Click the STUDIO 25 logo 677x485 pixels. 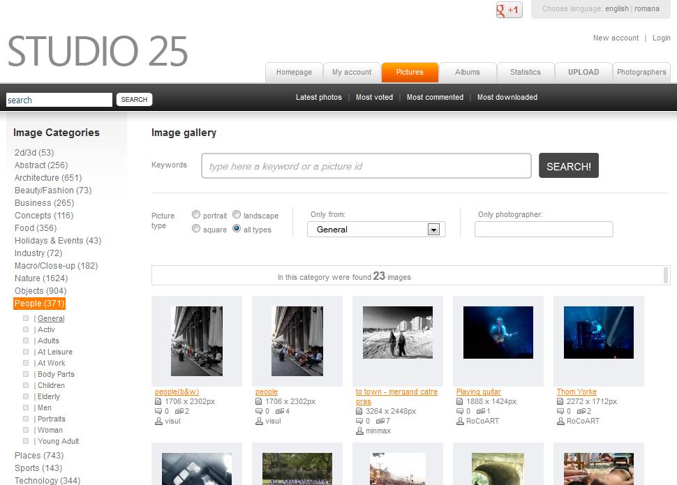pos(98,51)
